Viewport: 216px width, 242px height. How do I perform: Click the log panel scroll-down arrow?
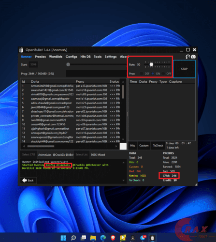pyautogui.click(x=123, y=181)
